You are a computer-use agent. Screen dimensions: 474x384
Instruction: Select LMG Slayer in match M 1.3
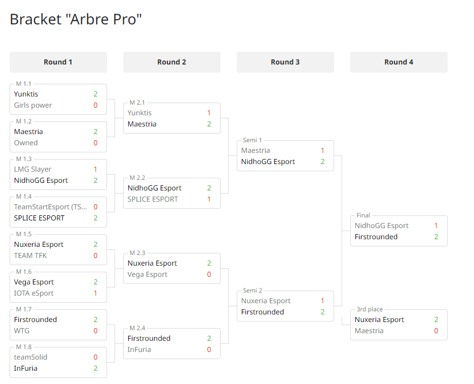[x=32, y=169]
